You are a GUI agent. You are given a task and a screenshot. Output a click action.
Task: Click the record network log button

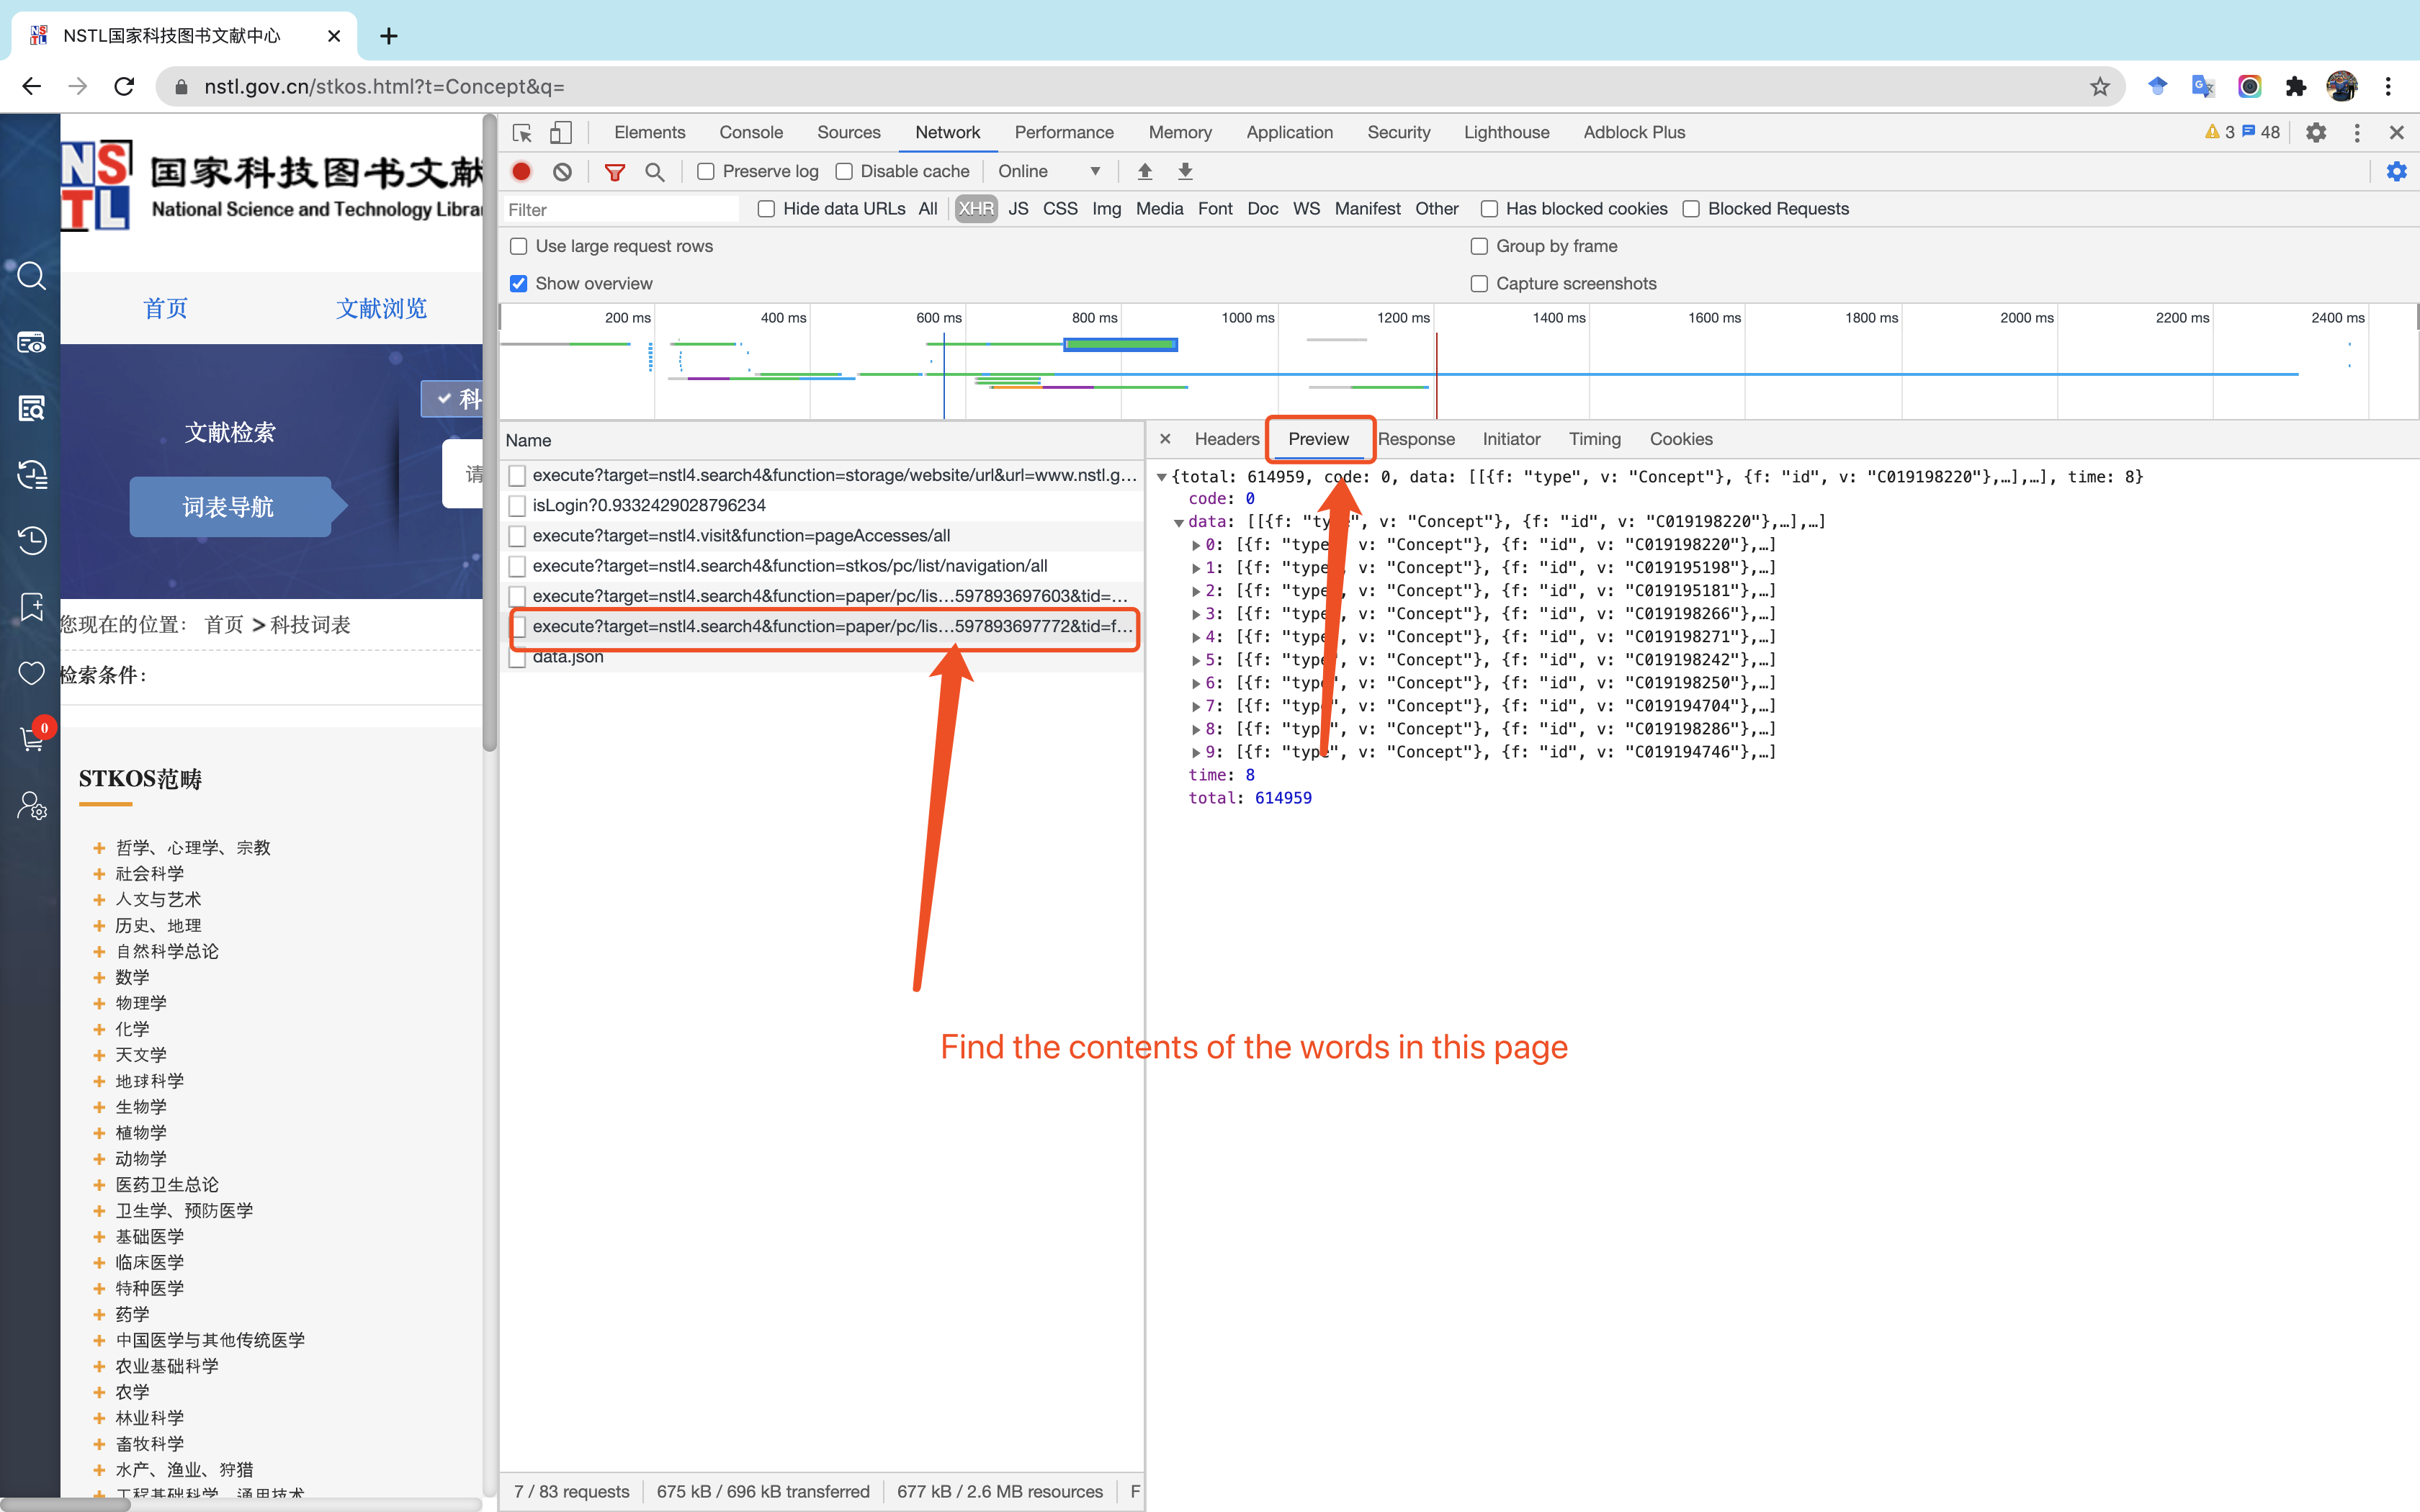tap(521, 171)
